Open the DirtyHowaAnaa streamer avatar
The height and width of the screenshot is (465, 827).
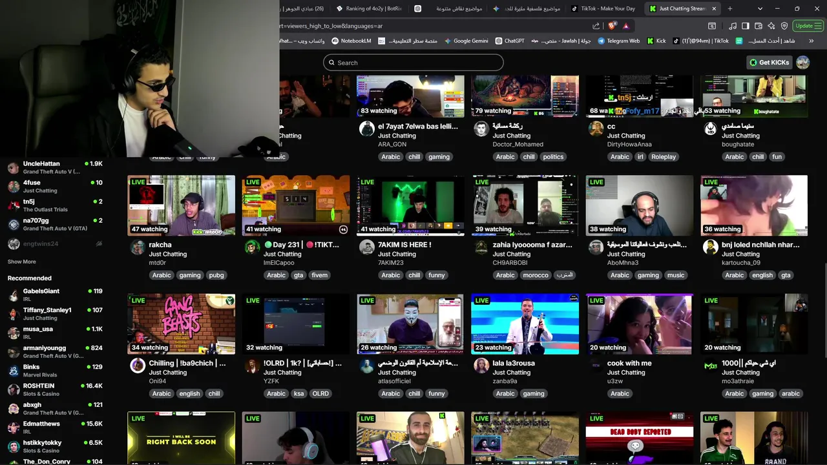596,129
